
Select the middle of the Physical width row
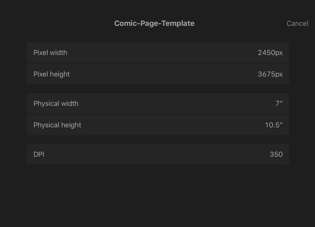pos(158,103)
